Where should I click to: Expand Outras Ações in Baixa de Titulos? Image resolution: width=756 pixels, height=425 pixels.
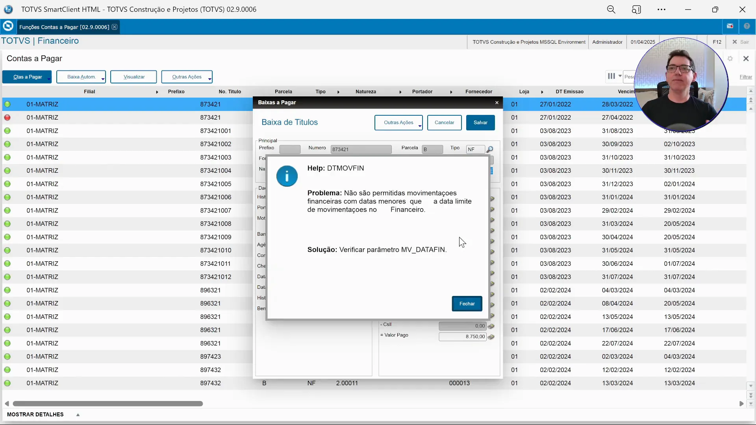pos(420,125)
